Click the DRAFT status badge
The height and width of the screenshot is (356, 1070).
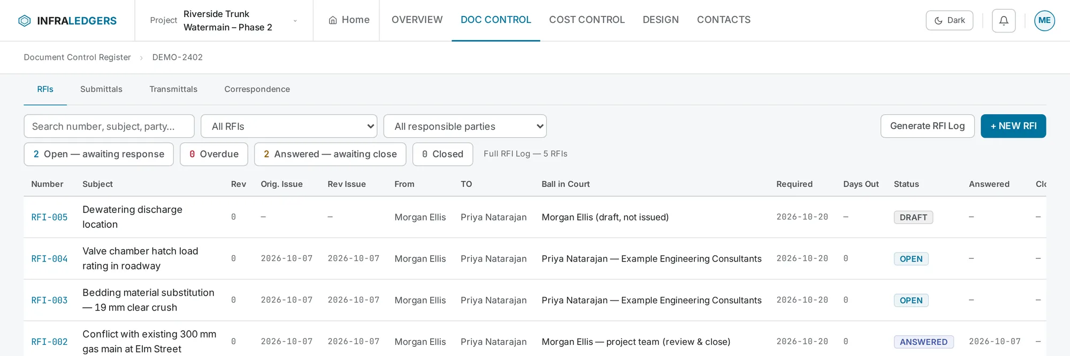click(x=913, y=217)
